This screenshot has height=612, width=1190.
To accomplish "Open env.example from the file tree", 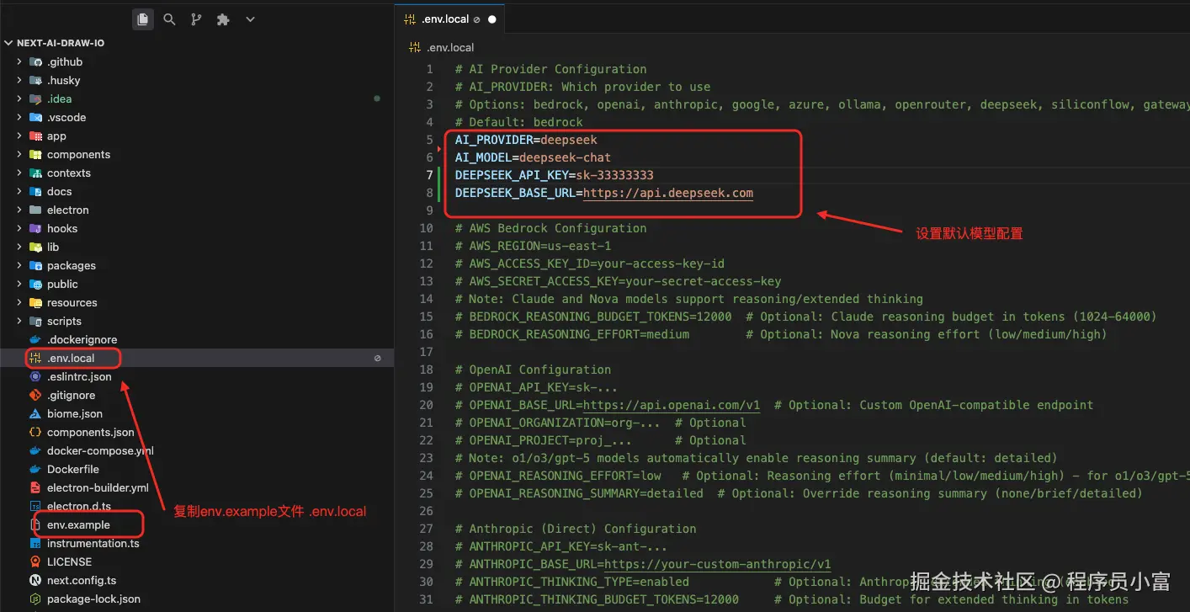I will [197, 524].
